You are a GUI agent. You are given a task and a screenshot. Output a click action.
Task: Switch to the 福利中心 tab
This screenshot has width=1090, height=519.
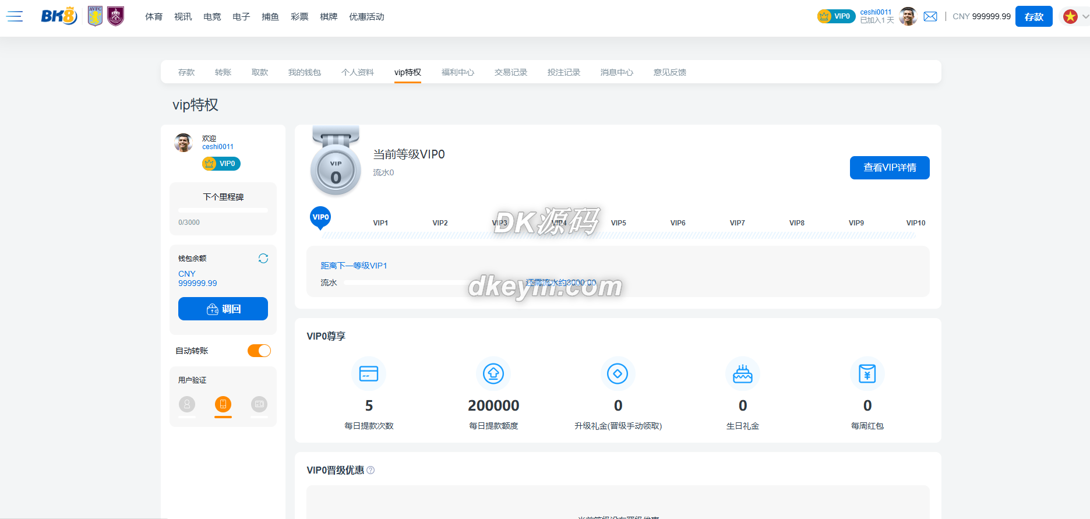[457, 72]
